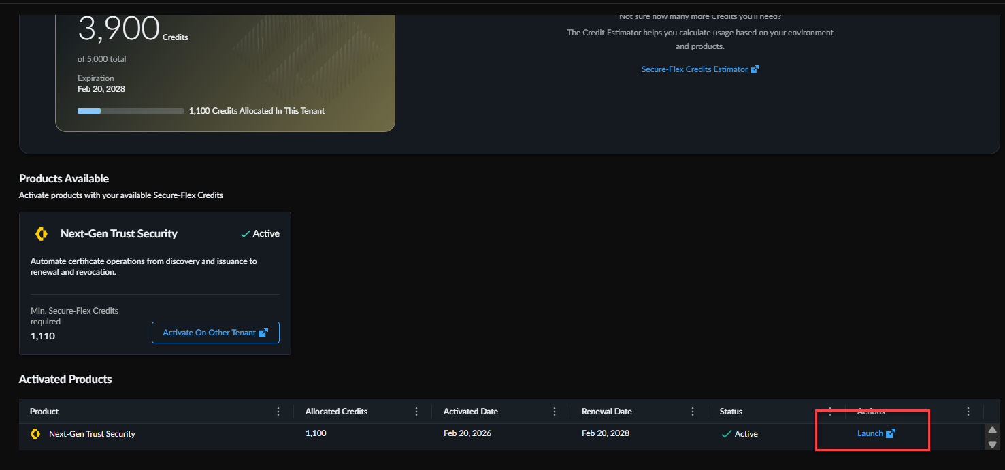Open Status column options menu
The height and width of the screenshot is (470, 1005).
click(830, 412)
